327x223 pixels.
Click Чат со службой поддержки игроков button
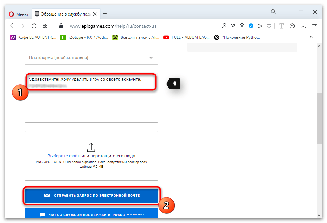tap(91, 213)
